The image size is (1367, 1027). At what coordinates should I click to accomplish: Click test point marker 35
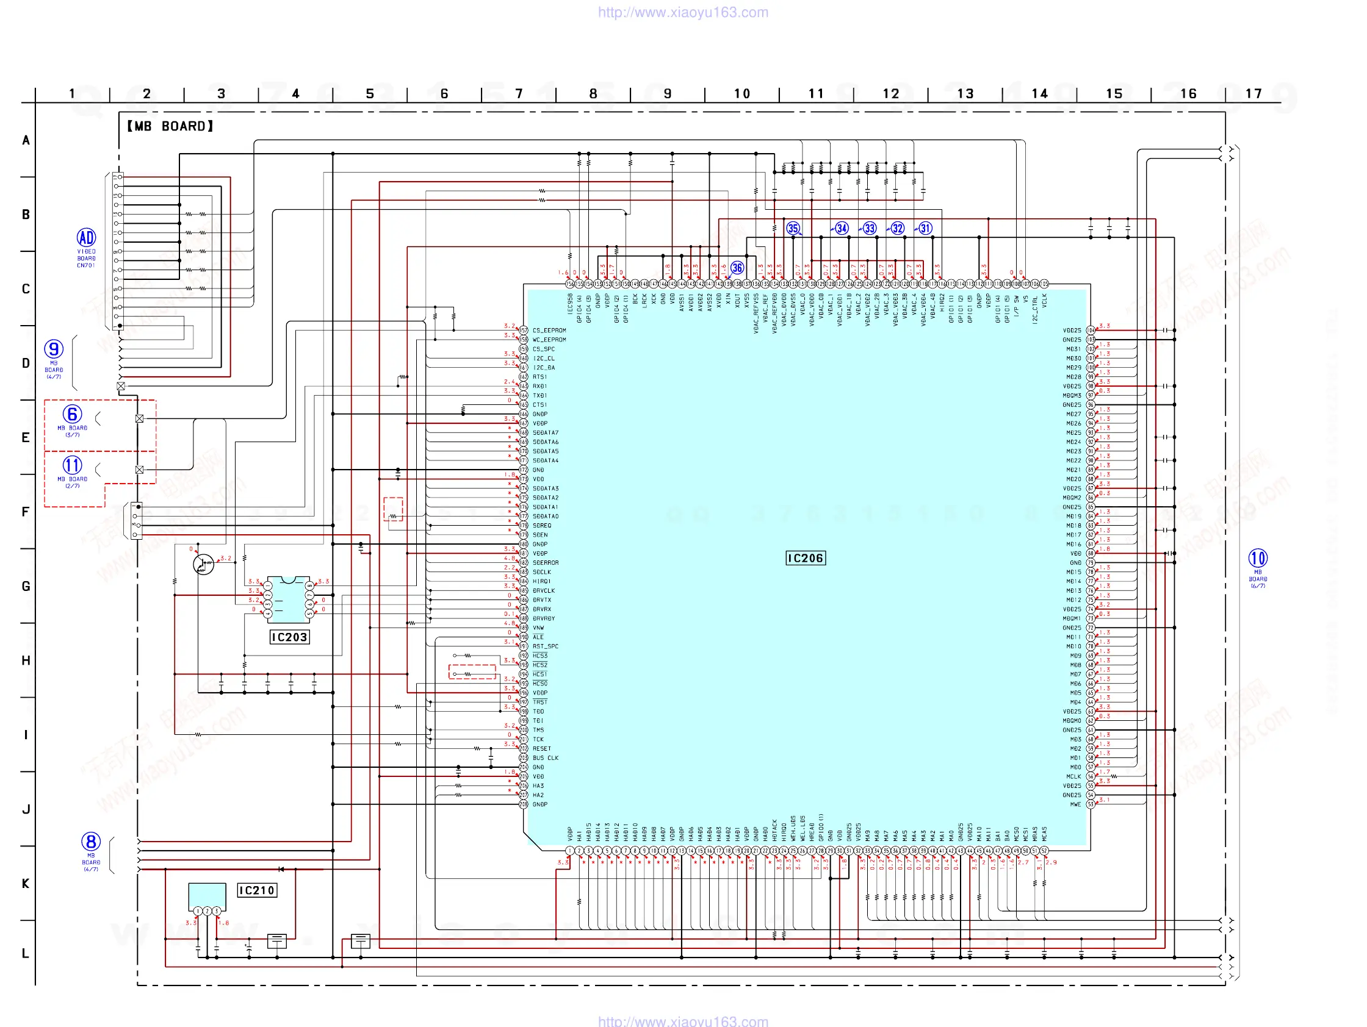793,229
